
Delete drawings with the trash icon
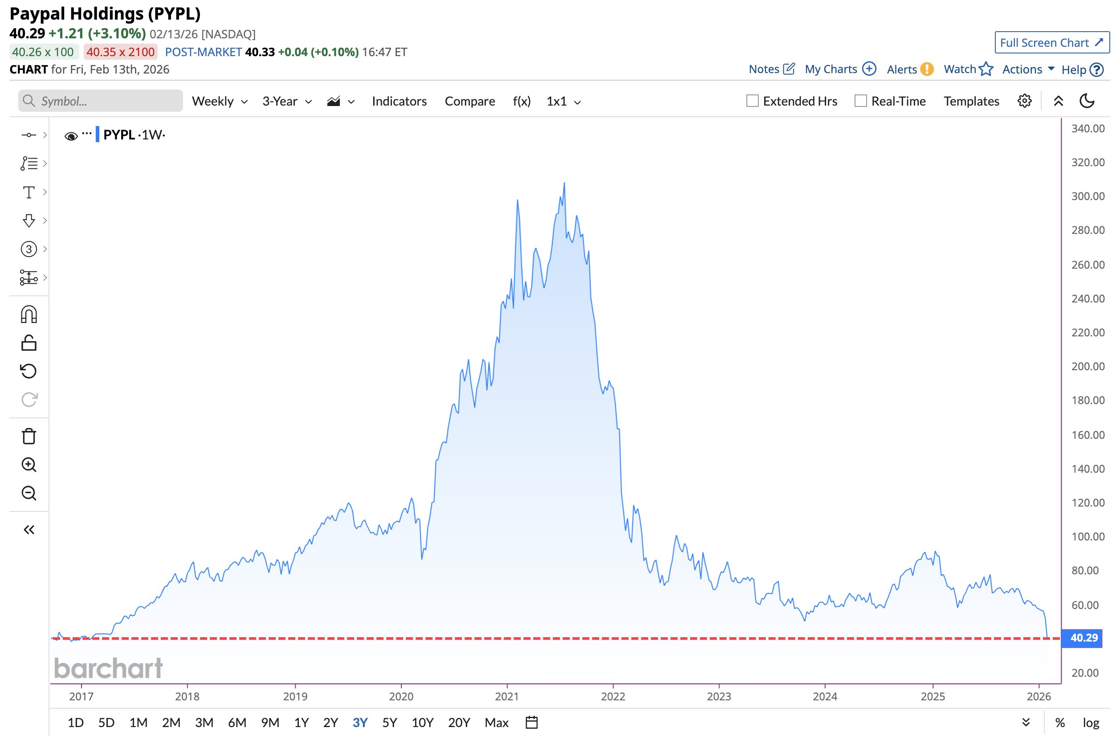[29, 436]
